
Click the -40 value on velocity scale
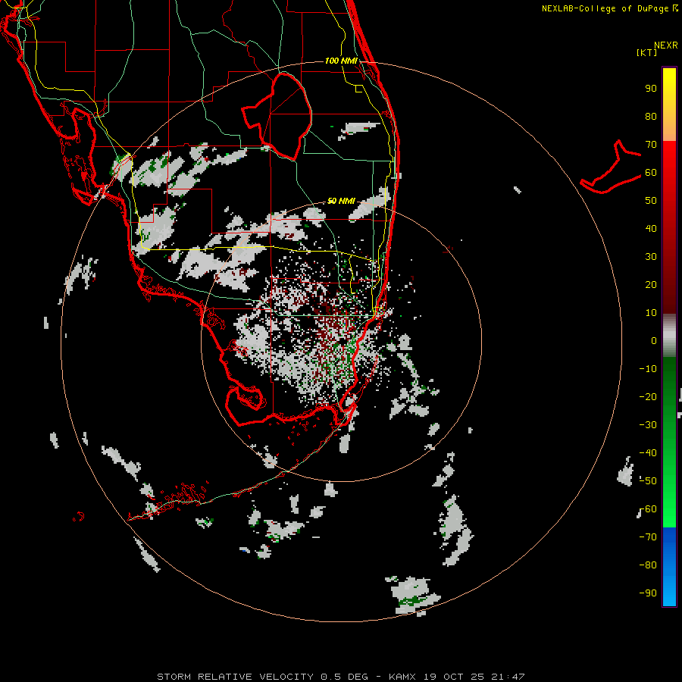(648, 453)
